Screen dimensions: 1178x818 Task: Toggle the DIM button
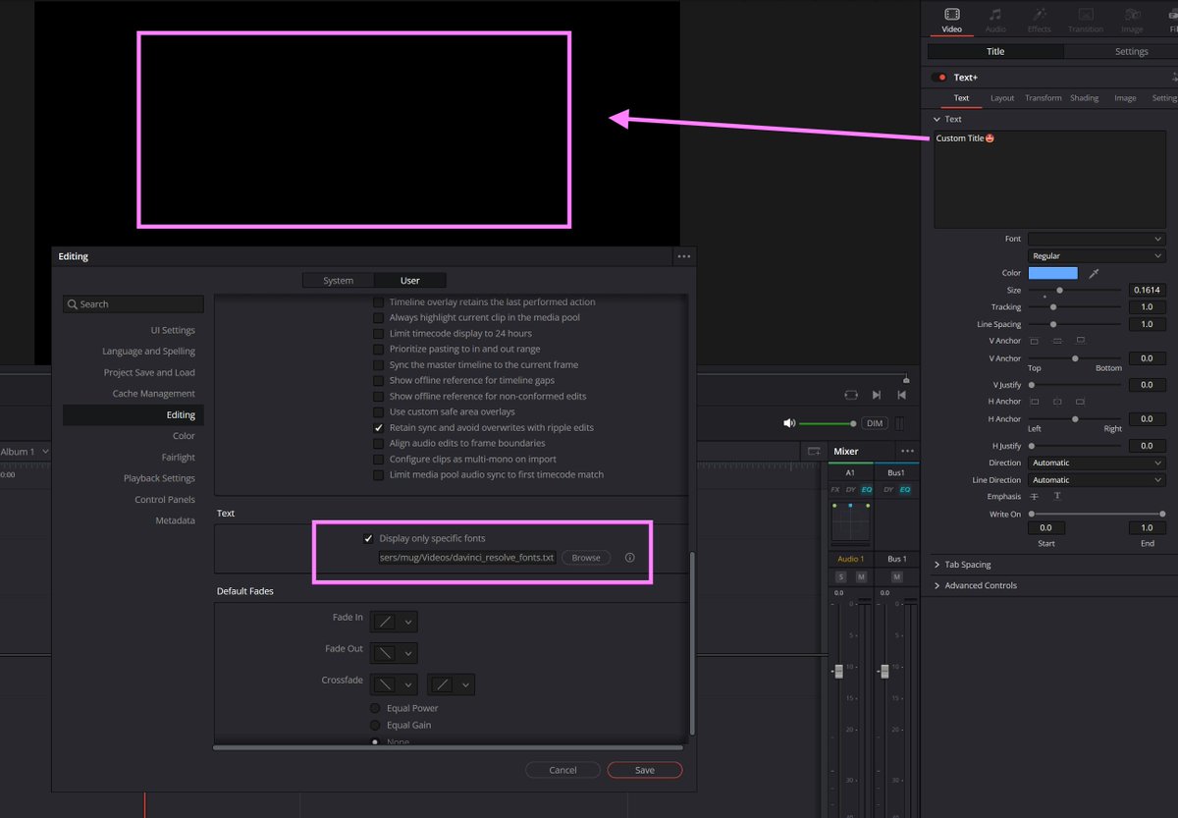[x=874, y=423]
